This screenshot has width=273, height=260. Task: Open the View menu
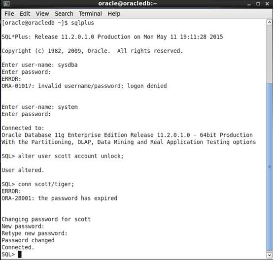(42, 14)
